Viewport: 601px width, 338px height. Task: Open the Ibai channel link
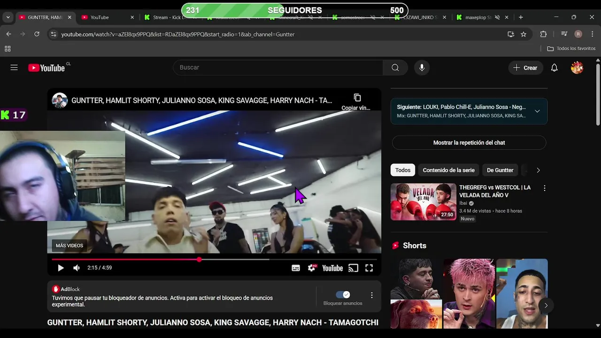click(x=463, y=203)
